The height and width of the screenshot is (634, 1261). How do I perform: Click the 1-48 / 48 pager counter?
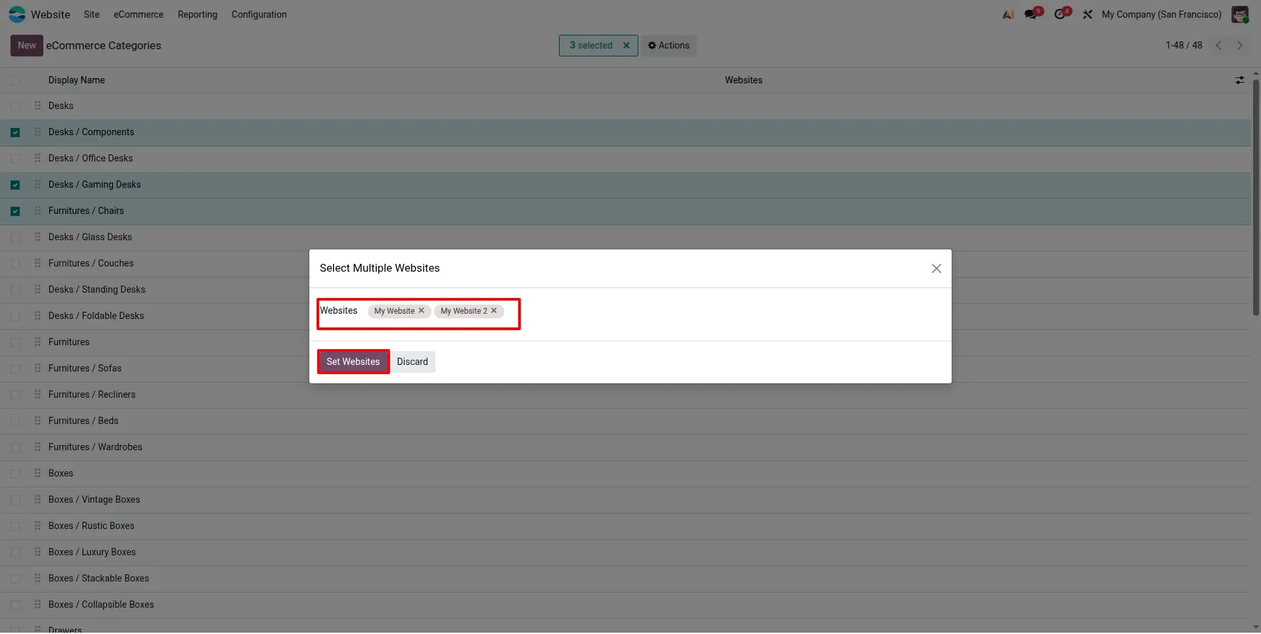tap(1184, 45)
